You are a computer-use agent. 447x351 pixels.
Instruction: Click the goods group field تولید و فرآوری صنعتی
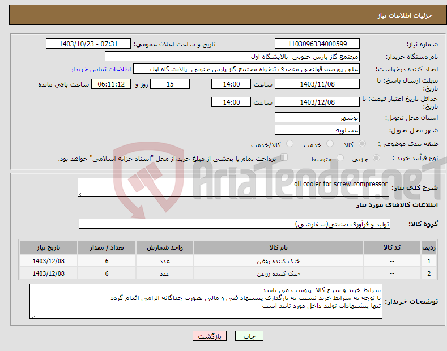[235, 224]
